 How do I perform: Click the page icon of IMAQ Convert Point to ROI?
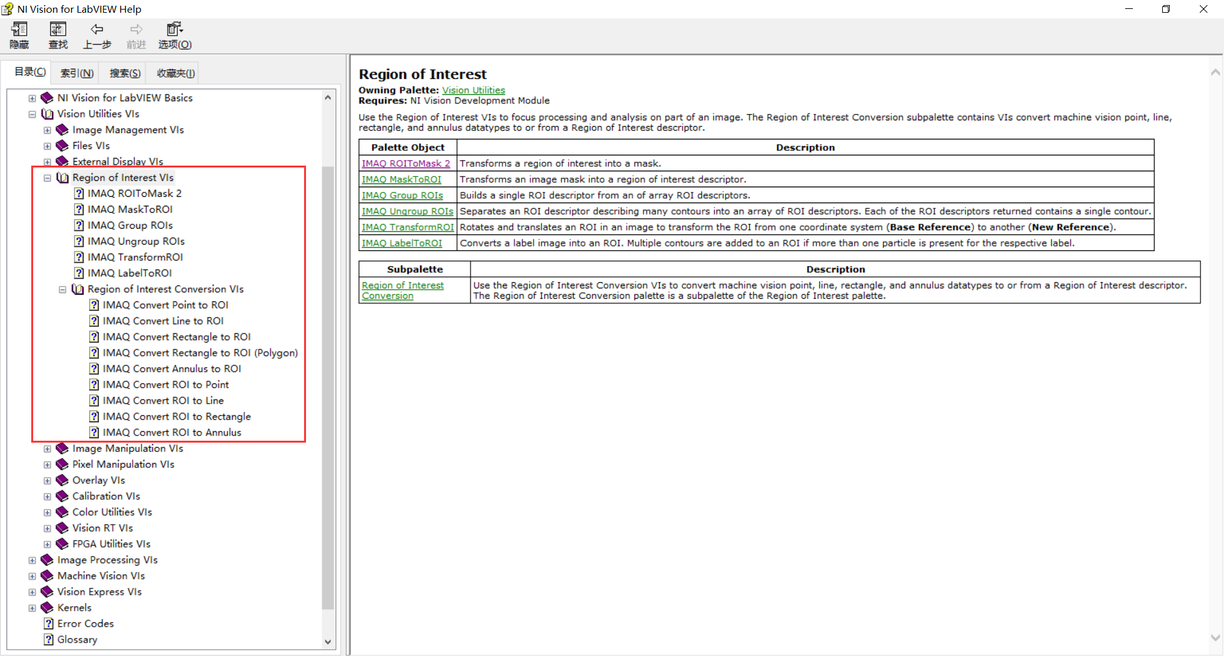click(x=94, y=304)
